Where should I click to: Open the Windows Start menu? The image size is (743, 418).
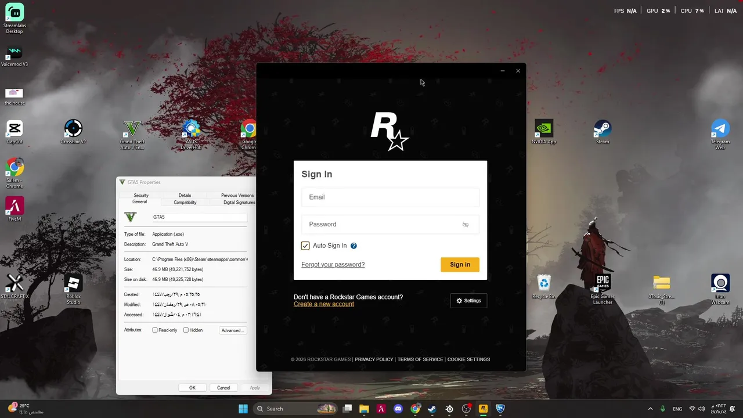click(x=243, y=409)
